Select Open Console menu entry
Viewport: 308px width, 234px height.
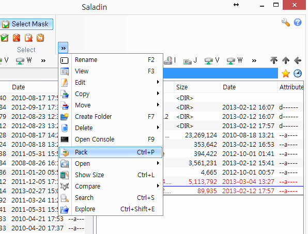coord(111,139)
